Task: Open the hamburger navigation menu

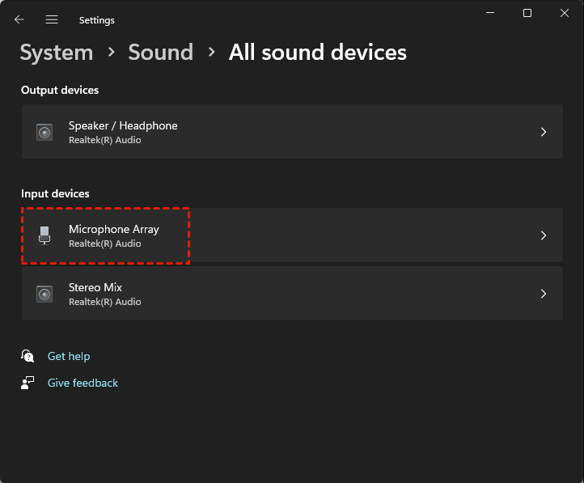Action: tap(52, 19)
